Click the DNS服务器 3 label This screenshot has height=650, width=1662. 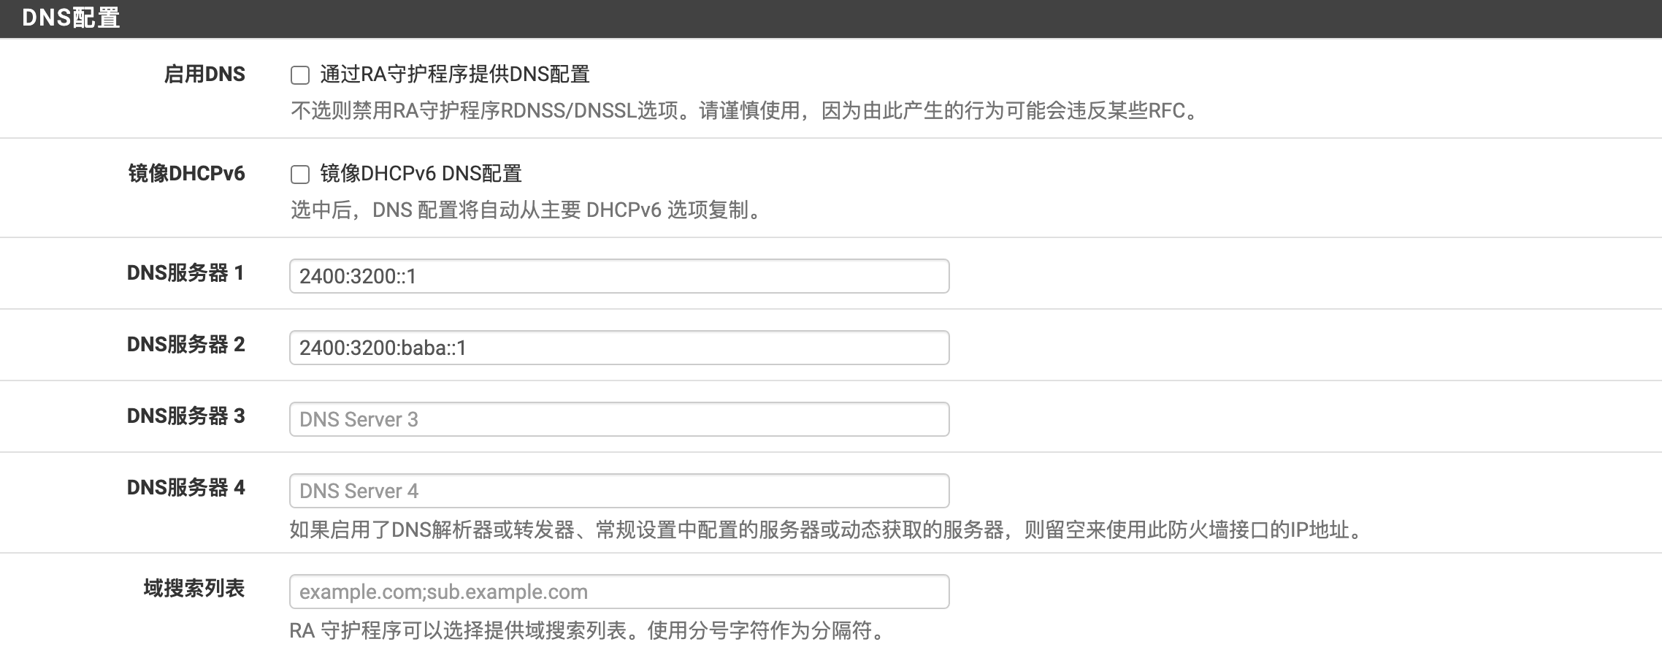[185, 416]
